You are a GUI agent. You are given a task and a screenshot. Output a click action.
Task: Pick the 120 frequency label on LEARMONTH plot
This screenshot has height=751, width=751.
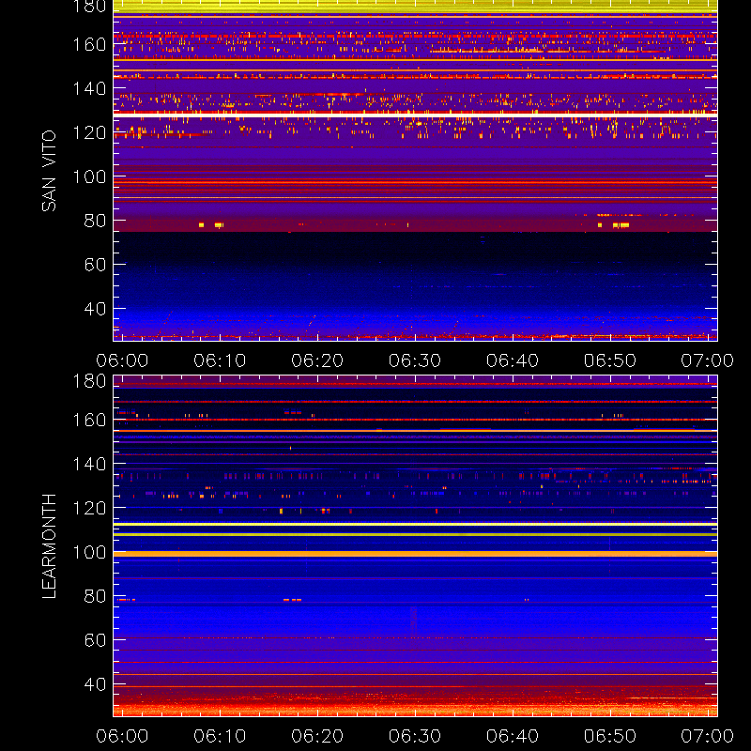(89, 508)
